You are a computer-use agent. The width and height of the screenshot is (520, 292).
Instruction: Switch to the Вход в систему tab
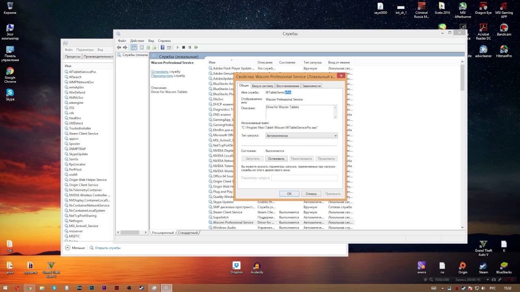point(262,86)
